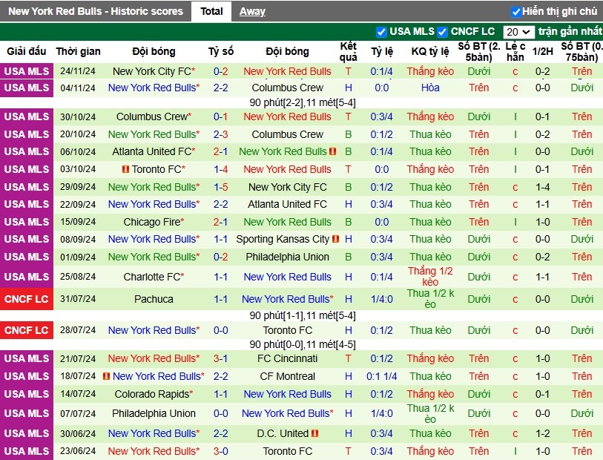Click the date 08/09/24

(x=78, y=239)
